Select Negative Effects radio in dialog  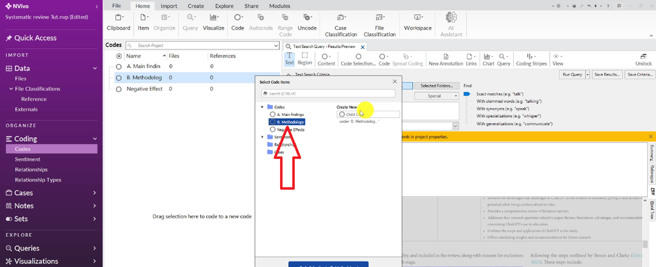click(x=273, y=129)
